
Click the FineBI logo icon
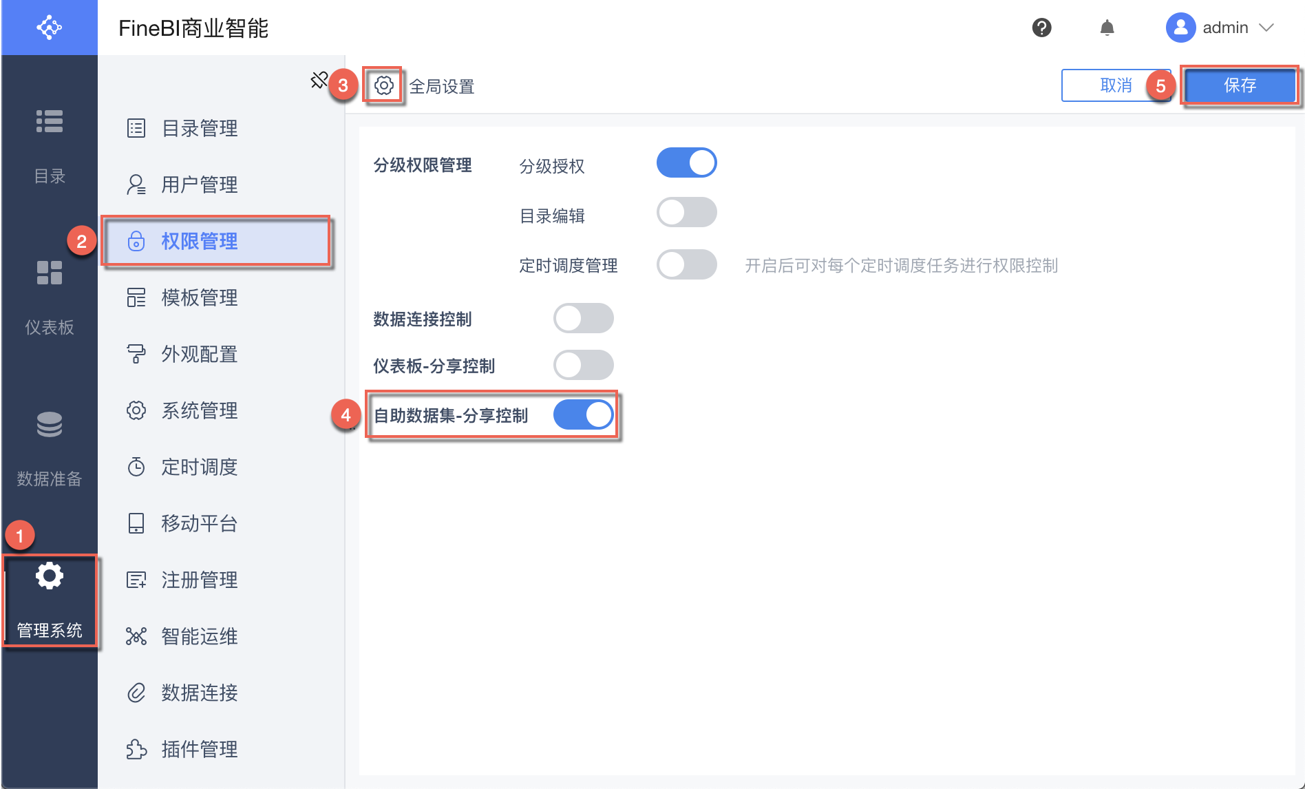[49, 28]
